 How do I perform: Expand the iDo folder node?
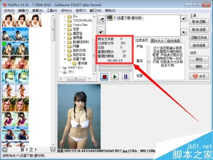(x=65, y=16)
